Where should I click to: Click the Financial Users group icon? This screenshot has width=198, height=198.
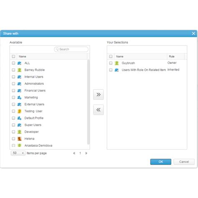pos(19,91)
